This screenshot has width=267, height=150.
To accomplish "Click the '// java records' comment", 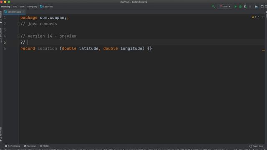I will click(39, 24).
